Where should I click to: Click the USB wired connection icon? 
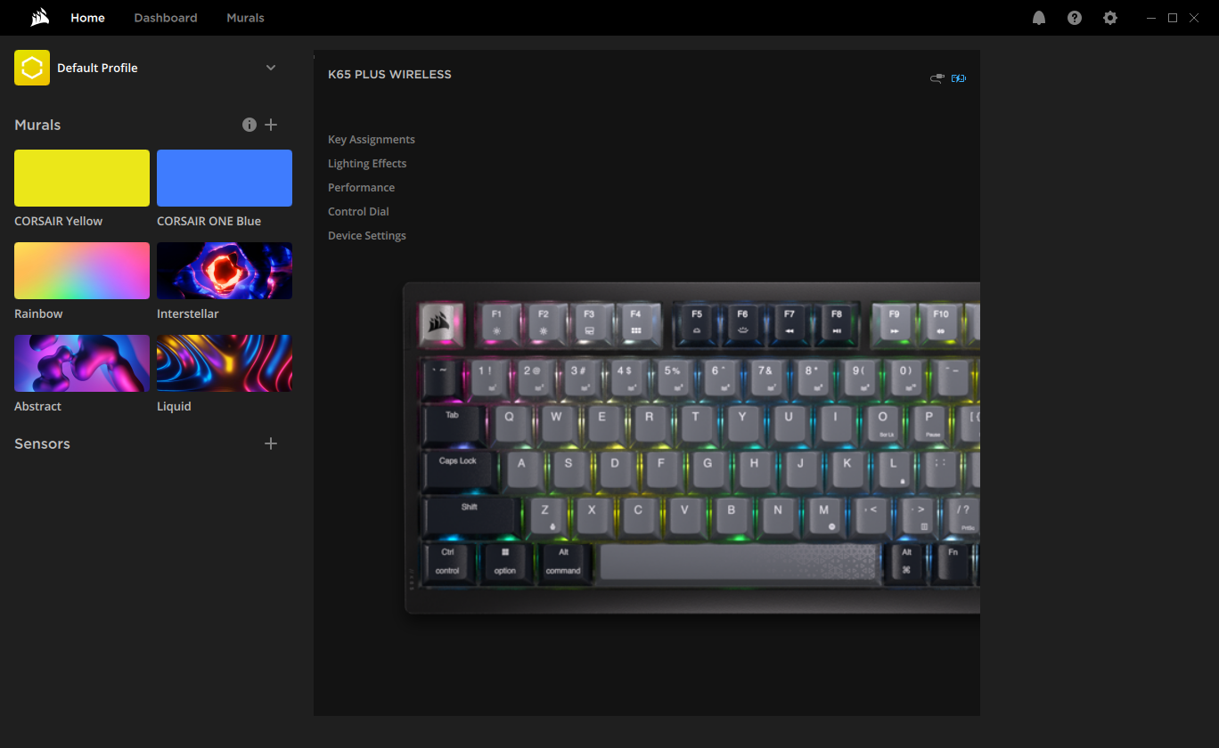click(937, 78)
